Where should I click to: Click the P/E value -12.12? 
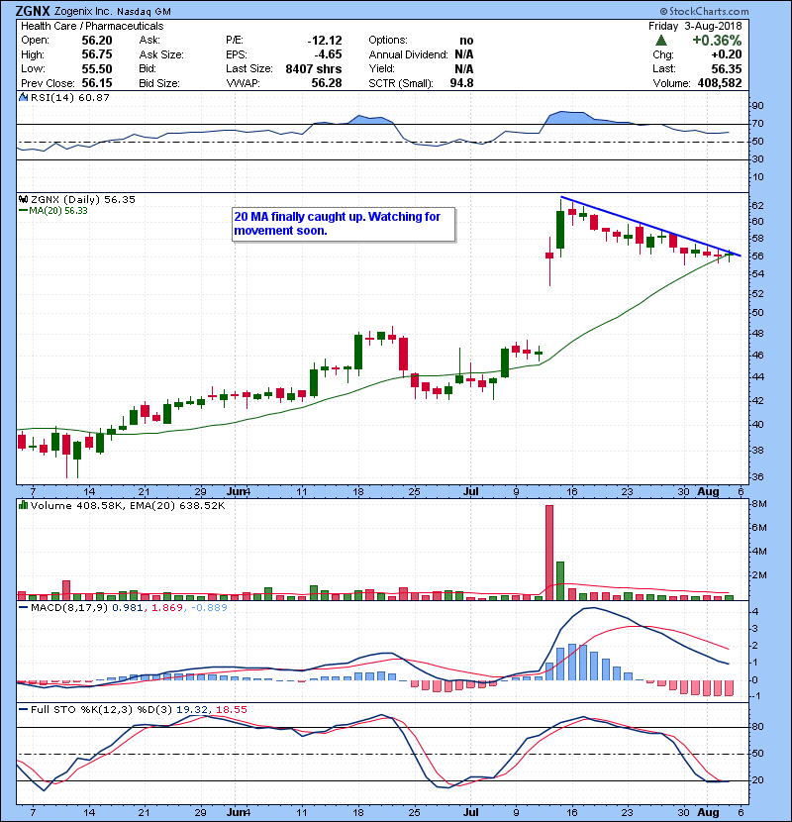click(325, 41)
